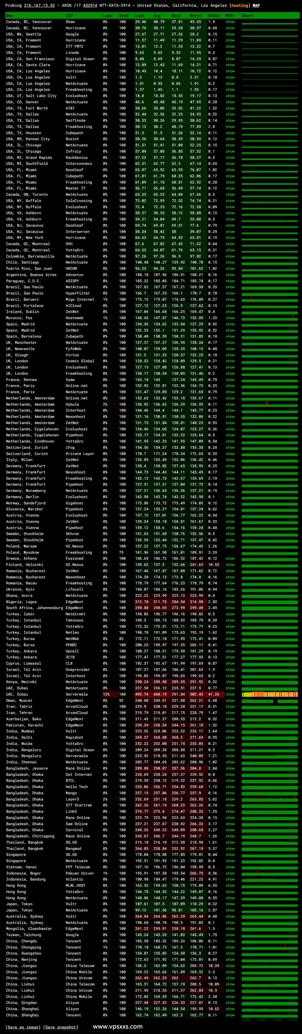Select the Cosmic Global ISP cell

point(80,361)
